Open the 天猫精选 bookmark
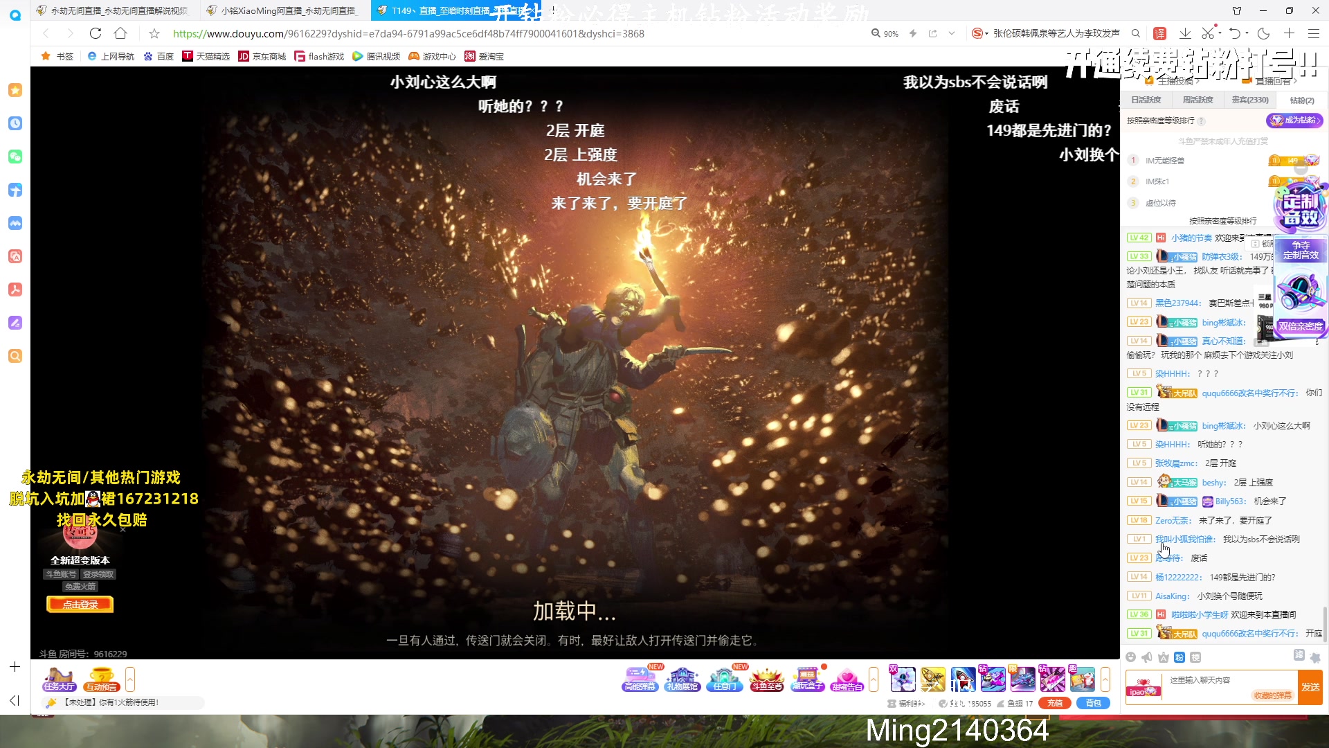 click(x=206, y=56)
